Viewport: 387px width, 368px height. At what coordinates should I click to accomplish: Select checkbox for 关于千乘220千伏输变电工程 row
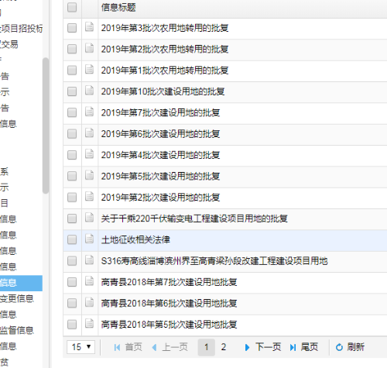click(72, 218)
